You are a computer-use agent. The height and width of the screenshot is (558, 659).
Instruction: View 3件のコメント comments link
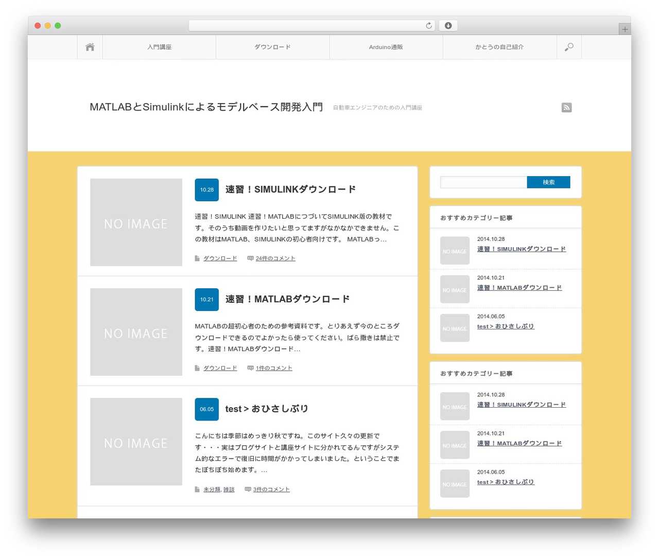click(271, 490)
